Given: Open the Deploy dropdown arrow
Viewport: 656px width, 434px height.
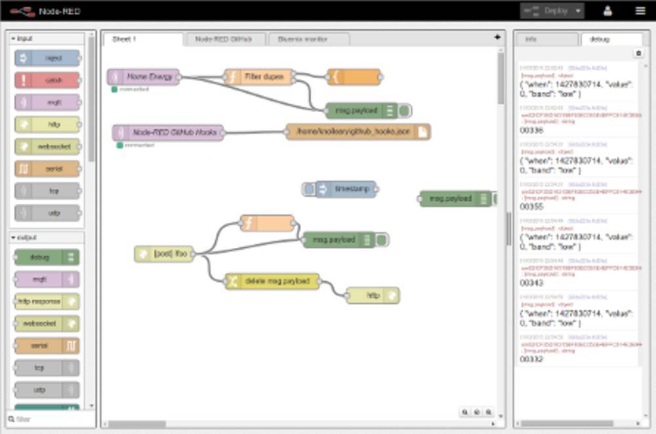Looking at the screenshot, I should (577, 11).
